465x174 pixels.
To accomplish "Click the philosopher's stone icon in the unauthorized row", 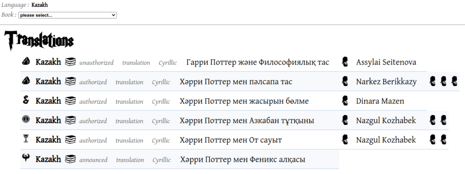I will [x=26, y=61].
